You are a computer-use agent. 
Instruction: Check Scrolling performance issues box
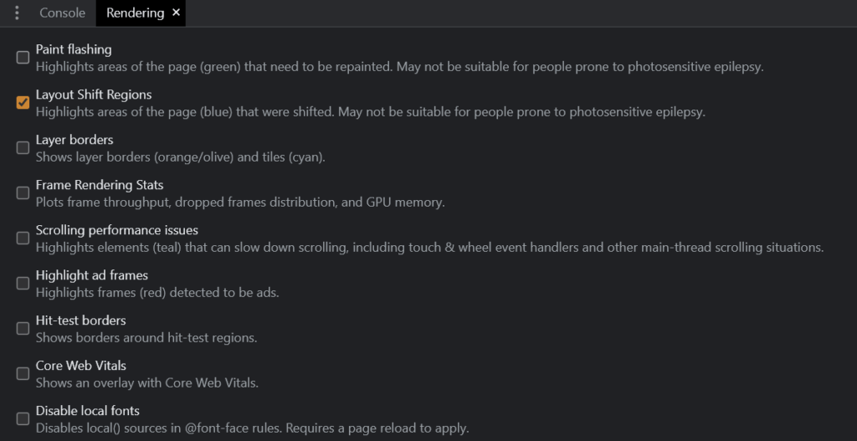click(x=23, y=238)
